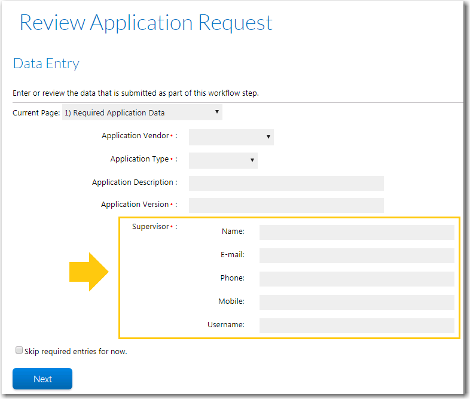
Task: Click the Application Description field
Action: point(286,183)
